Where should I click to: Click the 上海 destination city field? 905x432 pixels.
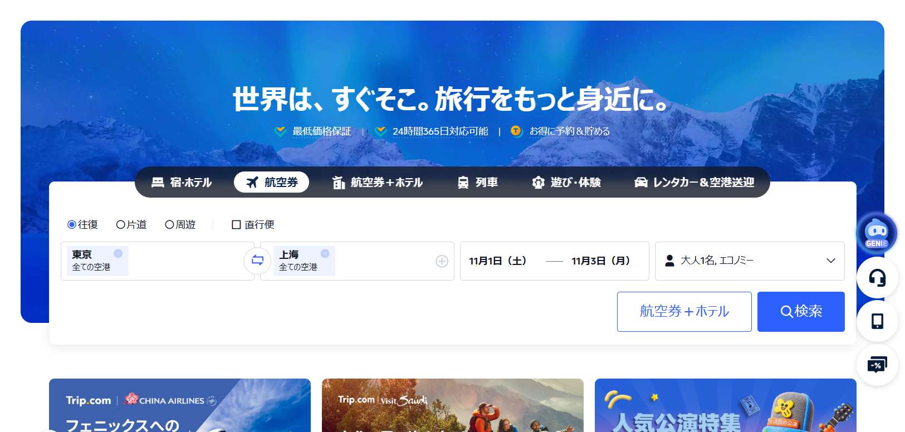(357, 261)
